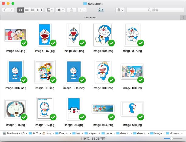Select image-005.jpg thumbnail

pyautogui.click(x=132, y=35)
